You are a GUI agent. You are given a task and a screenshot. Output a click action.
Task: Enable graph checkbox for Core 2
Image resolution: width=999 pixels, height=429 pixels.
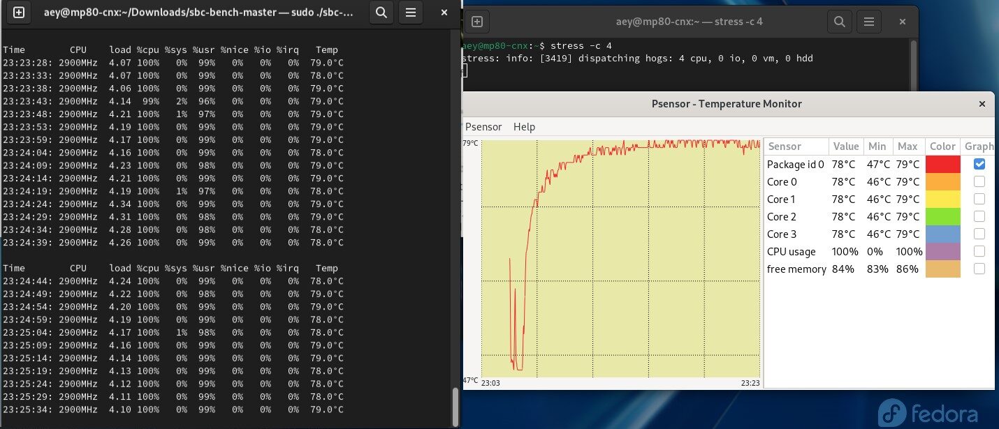coord(979,216)
